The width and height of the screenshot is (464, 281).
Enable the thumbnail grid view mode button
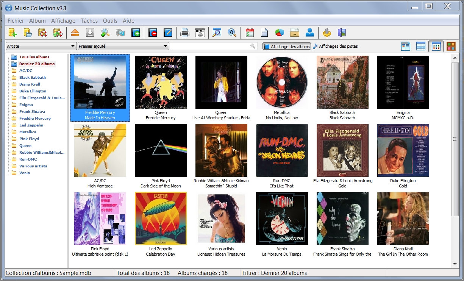436,46
